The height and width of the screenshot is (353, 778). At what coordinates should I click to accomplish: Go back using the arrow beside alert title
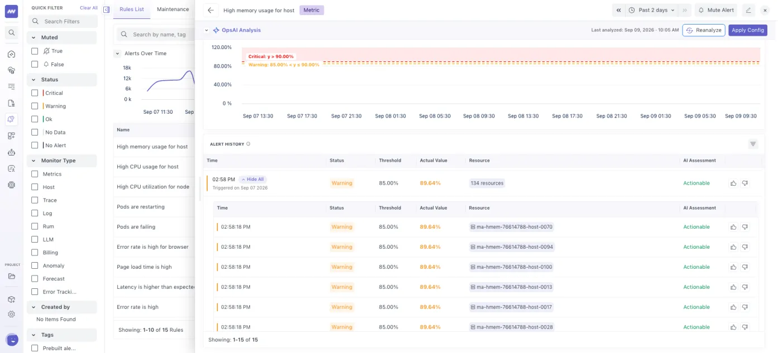[210, 10]
